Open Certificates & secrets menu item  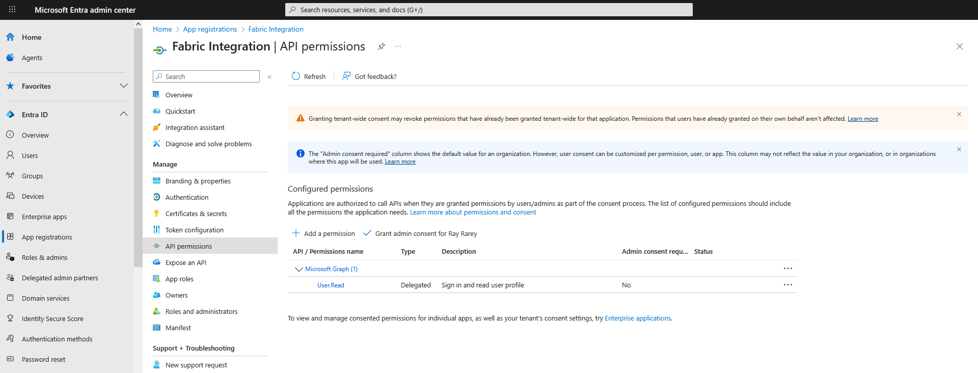(x=196, y=214)
